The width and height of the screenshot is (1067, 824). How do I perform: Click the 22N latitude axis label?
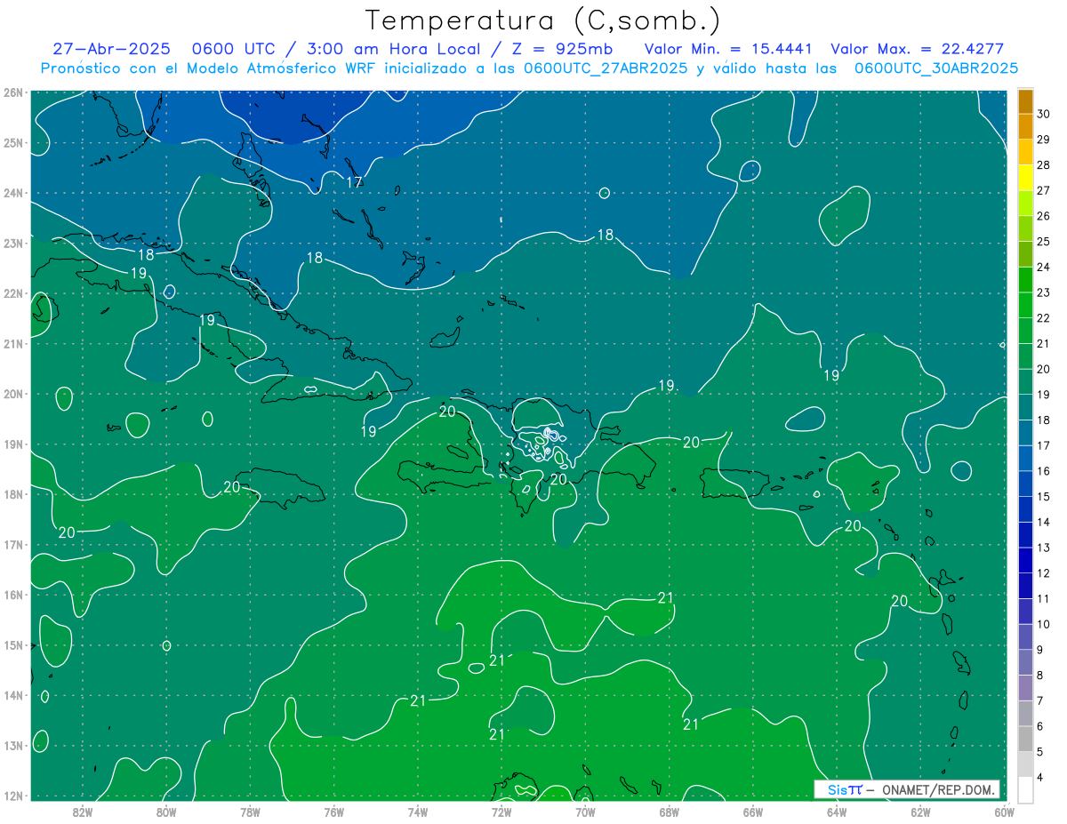tap(12, 293)
